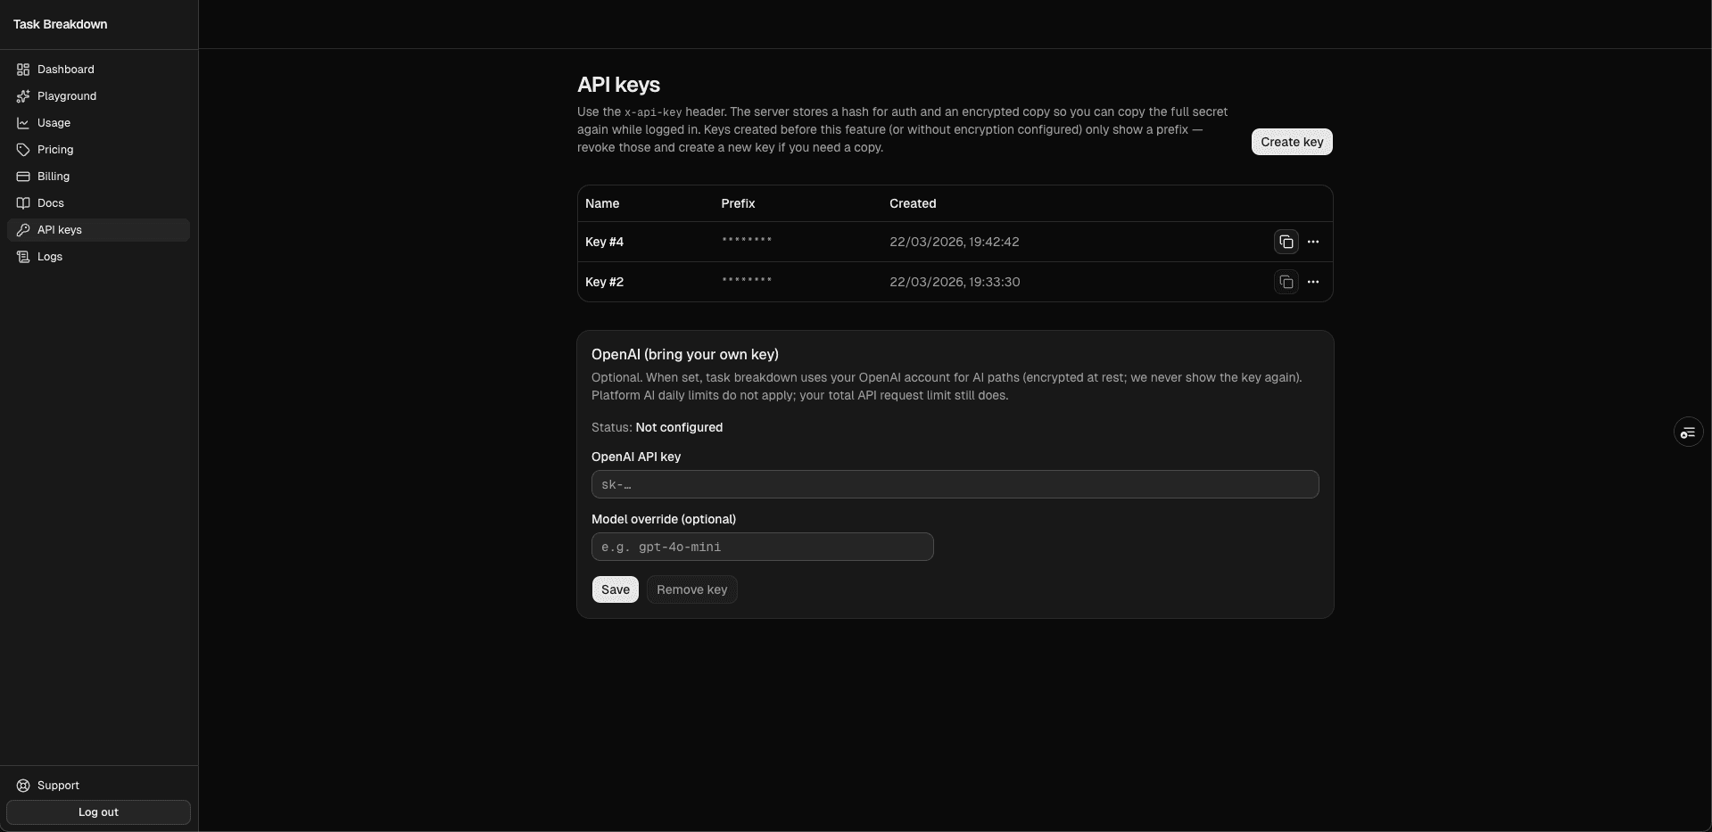The width and height of the screenshot is (1712, 832).
Task: Open the options menu for Key #4
Action: point(1313,242)
